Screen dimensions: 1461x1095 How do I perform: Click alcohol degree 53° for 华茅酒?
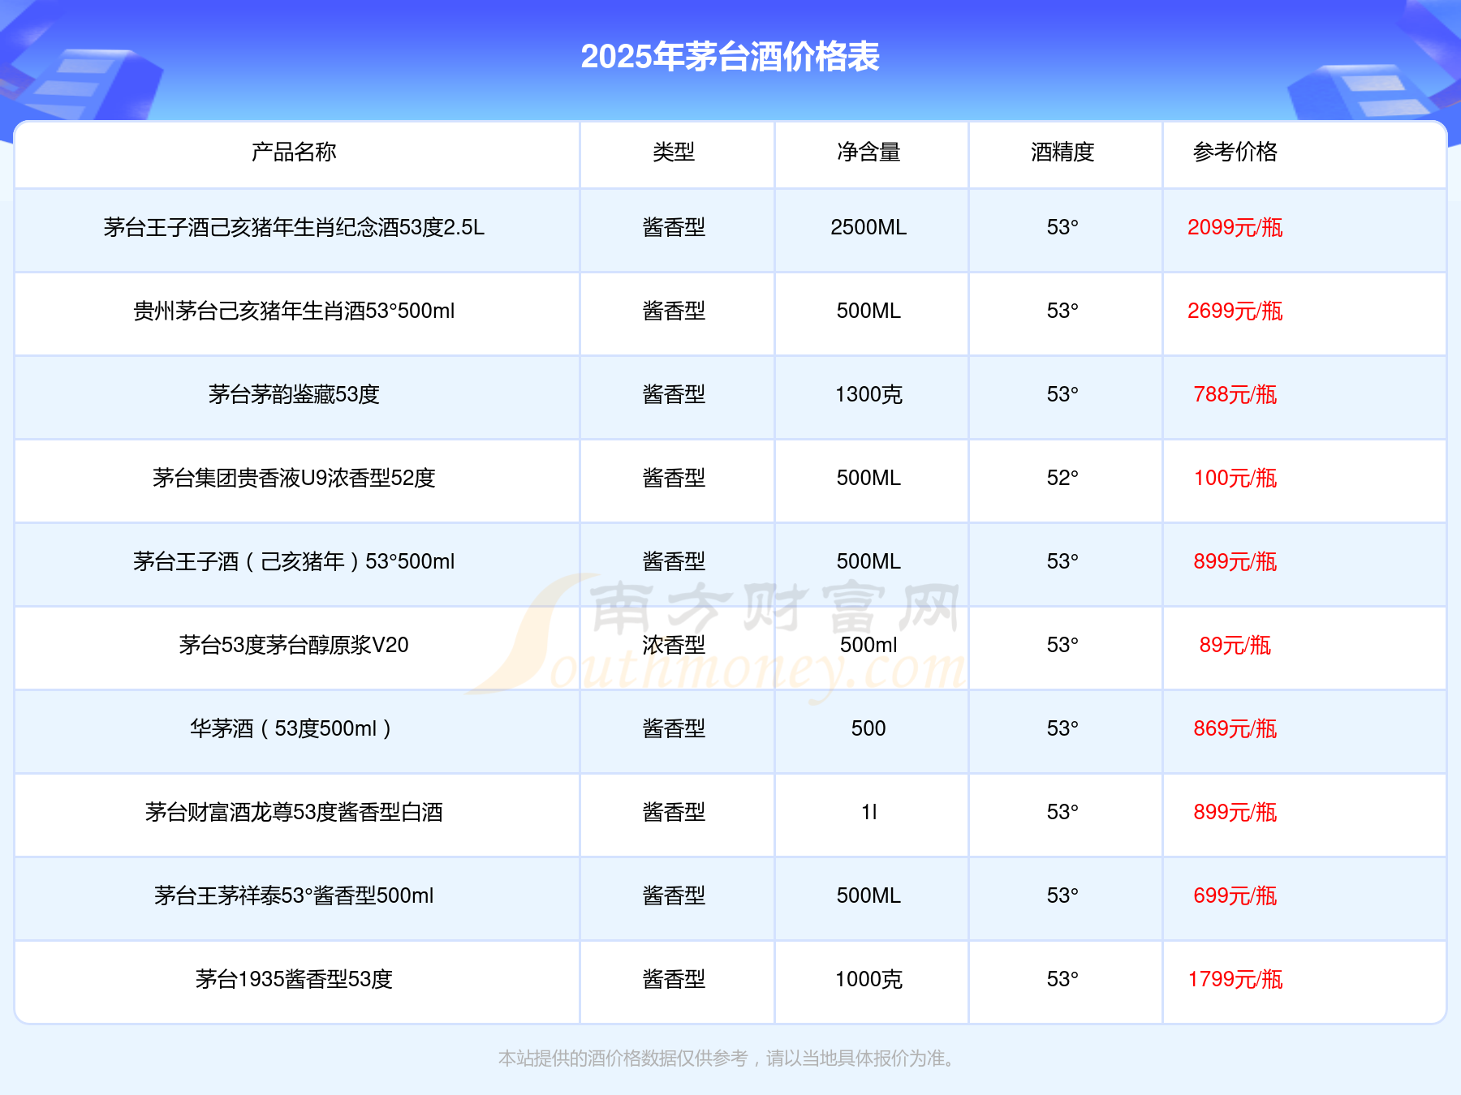1062,728
